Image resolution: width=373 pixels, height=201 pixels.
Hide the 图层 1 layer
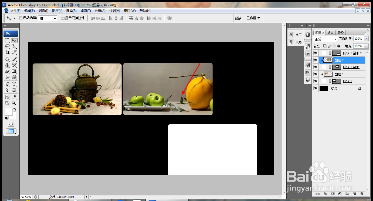click(315, 74)
